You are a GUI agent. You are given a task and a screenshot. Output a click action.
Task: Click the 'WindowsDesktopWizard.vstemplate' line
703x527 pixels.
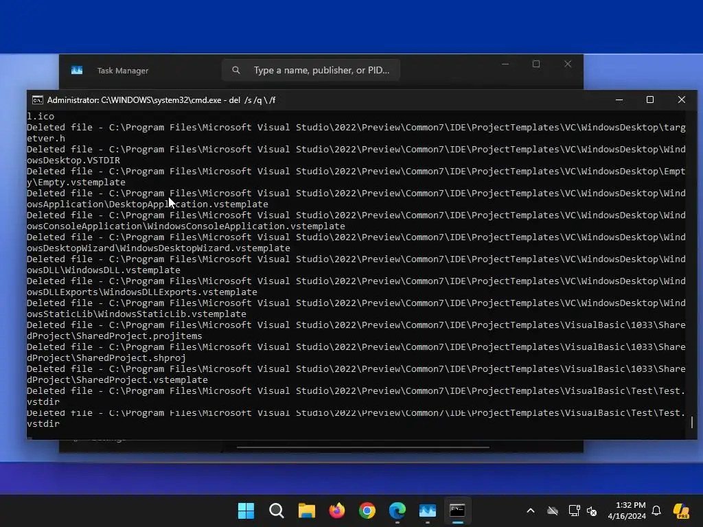159,248
